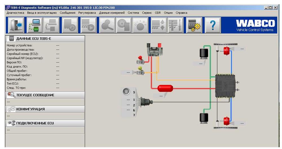282x149 pixels.
Task: Open the Сообщения menu
Action: (x=67, y=13)
